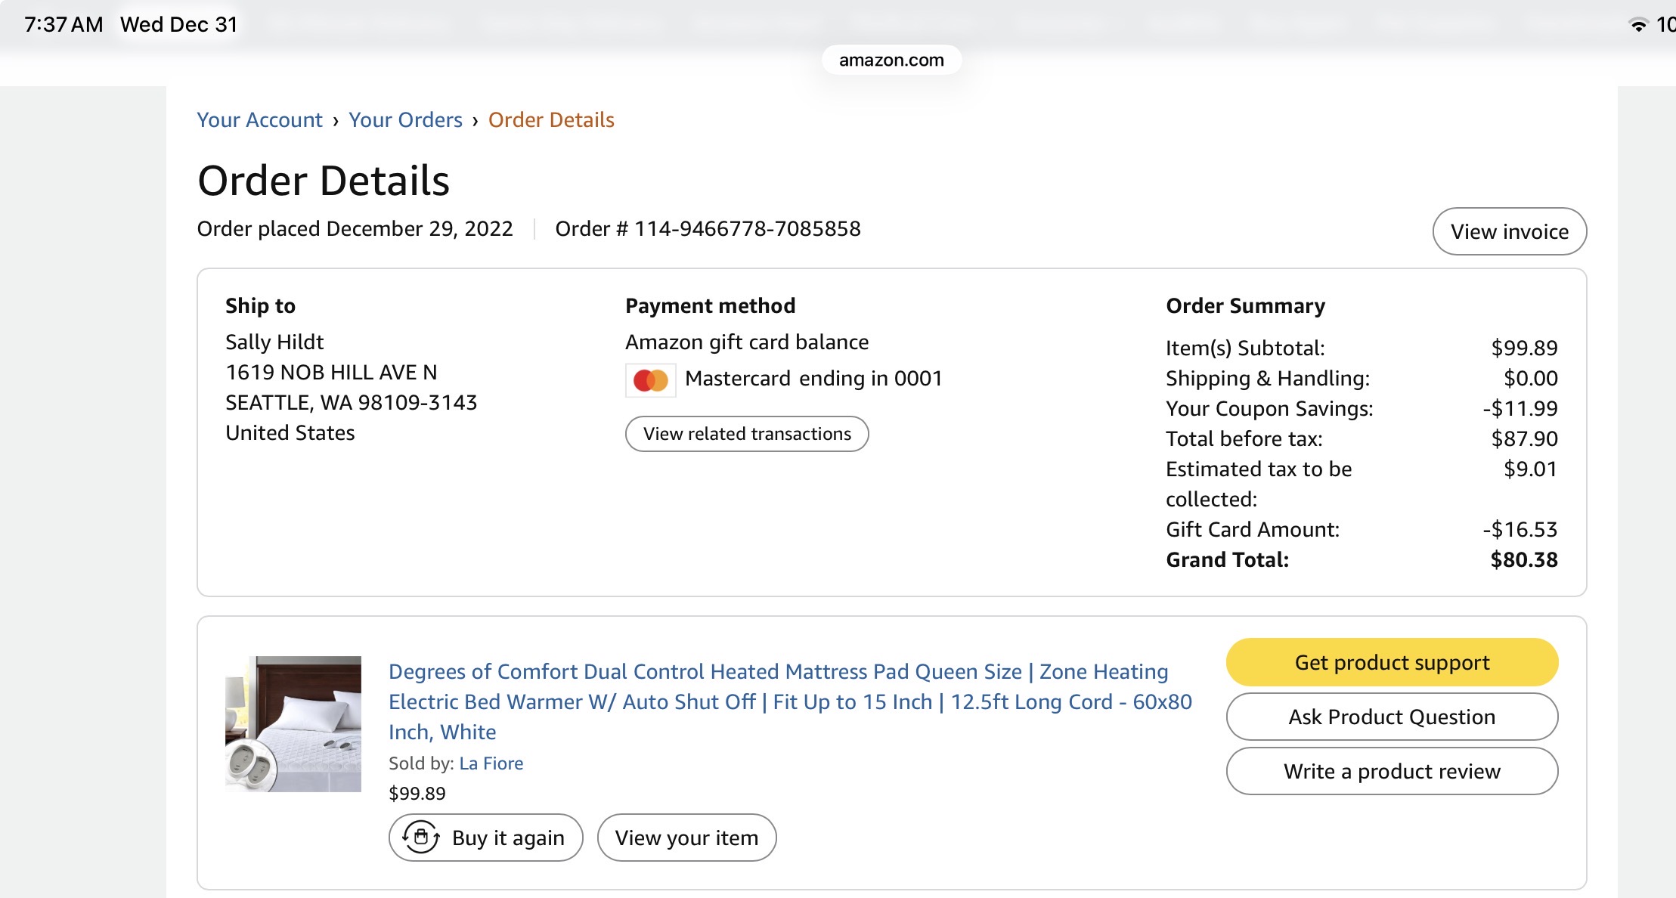The width and height of the screenshot is (1676, 898).
Task: Open the mattress pad product thumbnail
Action: tap(293, 723)
